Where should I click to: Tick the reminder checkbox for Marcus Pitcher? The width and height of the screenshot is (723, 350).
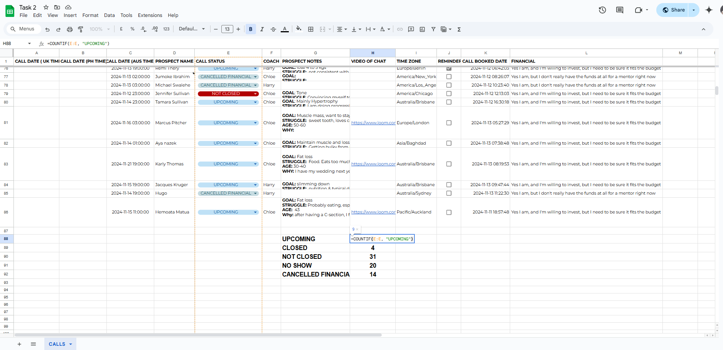[449, 123]
